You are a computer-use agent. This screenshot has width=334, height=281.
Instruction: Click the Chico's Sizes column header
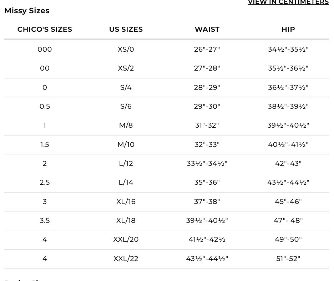pyautogui.click(x=45, y=30)
